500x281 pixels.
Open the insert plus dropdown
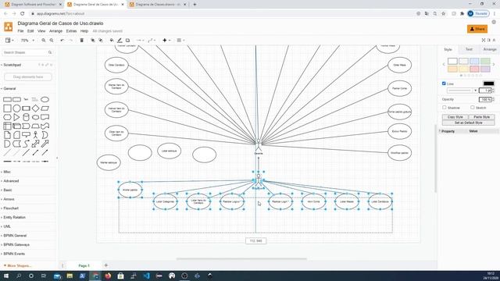[166, 41]
